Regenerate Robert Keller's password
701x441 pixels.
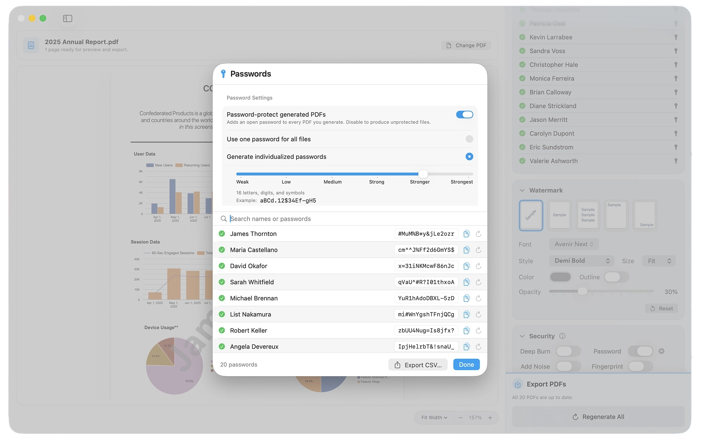click(x=478, y=331)
